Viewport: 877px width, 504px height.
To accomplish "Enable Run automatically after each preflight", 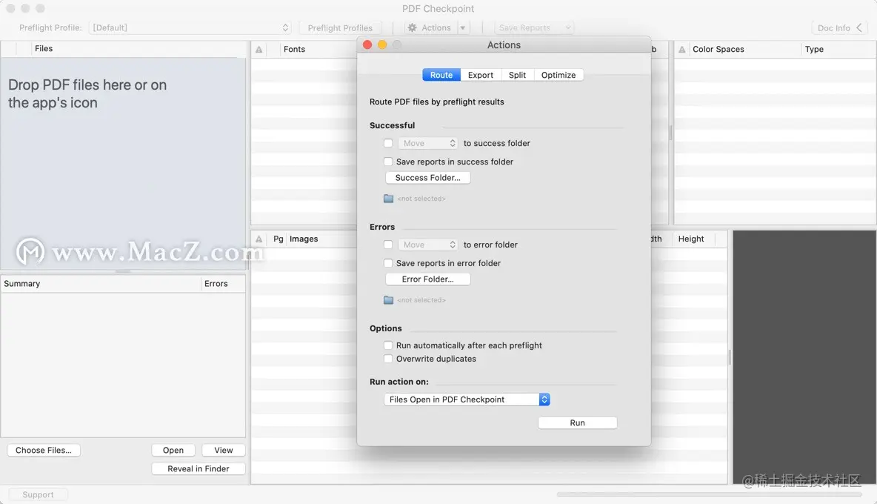I will pyautogui.click(x=388, y=345).
